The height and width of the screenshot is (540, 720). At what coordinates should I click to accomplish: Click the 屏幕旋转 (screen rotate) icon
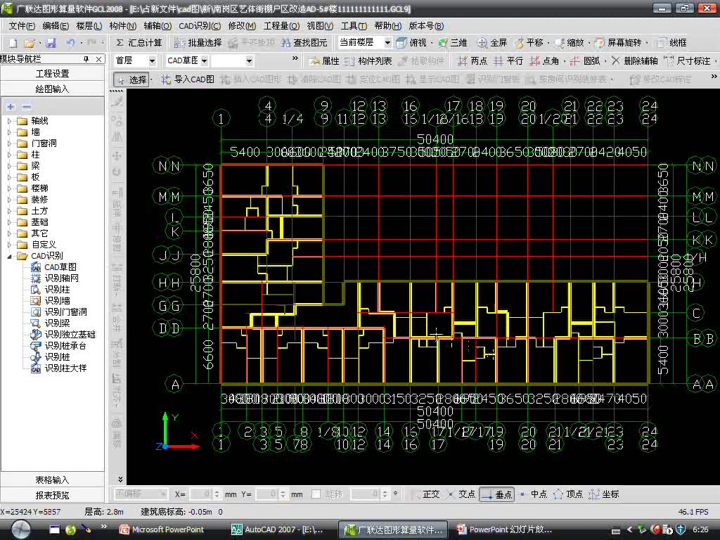click(600, 43)
